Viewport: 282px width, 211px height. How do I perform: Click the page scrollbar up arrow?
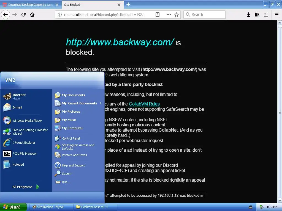pos(280,23)
